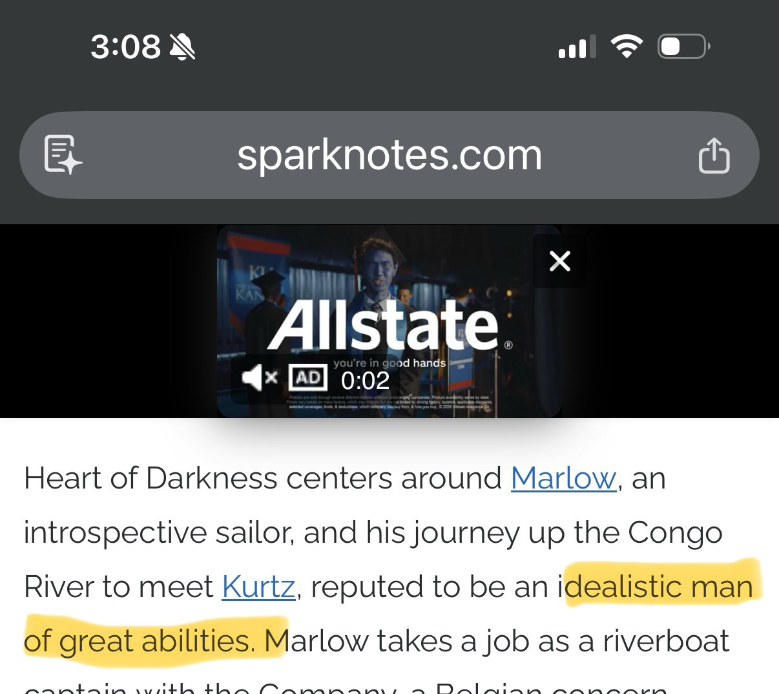Viewport: 779px width, 694px height.
Task: Click the 0:02 ad countdown timer
Action: pos(365,381)
